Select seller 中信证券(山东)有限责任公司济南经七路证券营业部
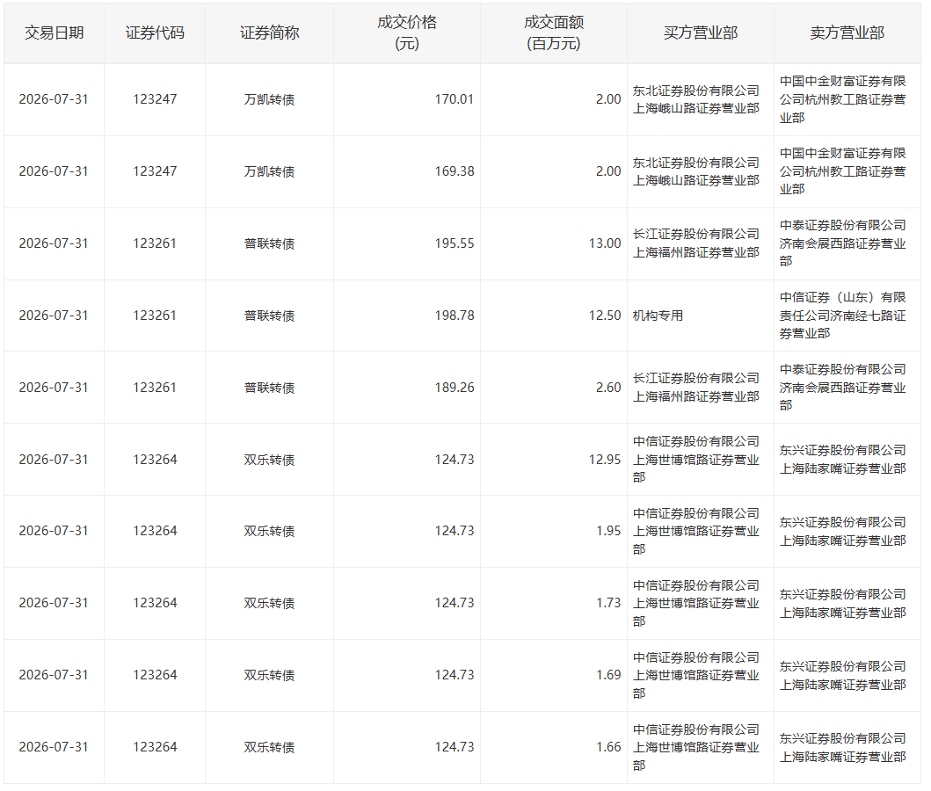This screenshot has height=791, width=931. 842,316
